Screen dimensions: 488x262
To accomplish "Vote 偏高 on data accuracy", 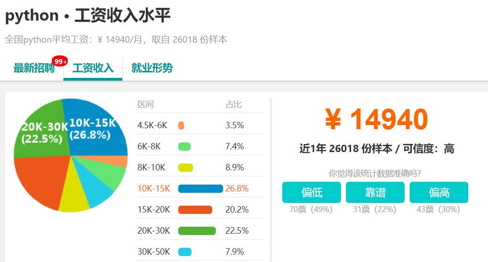I will [439, 192].
